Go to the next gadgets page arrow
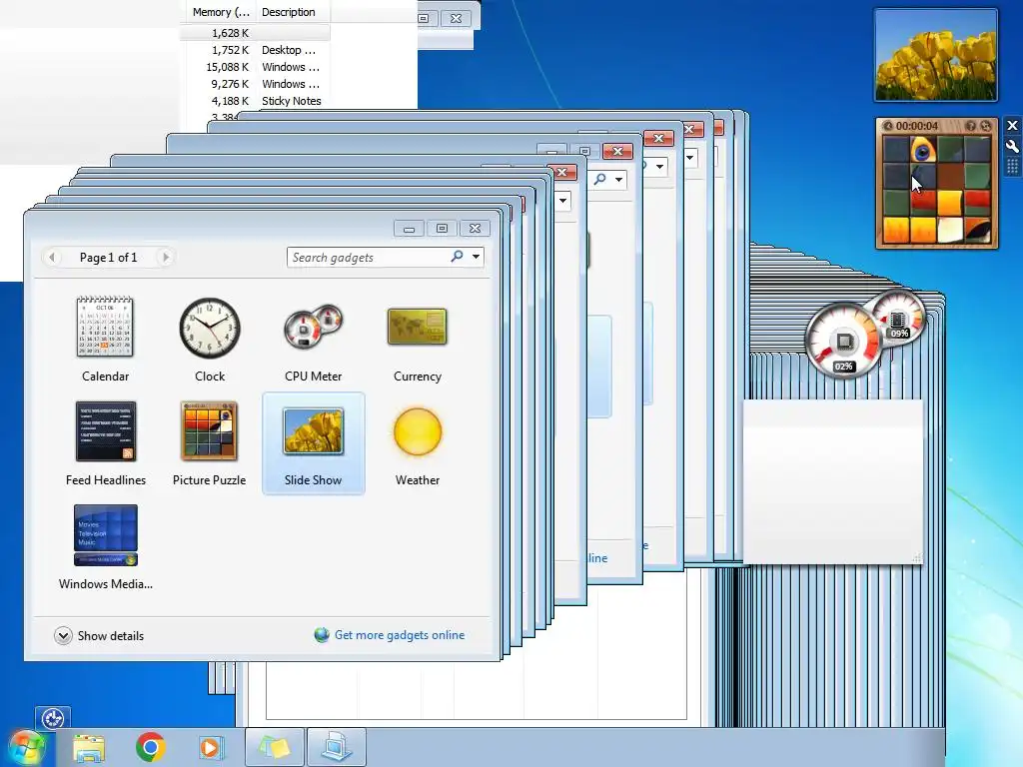This screenshot has width=1023, height=767. [x=166, y=257]
